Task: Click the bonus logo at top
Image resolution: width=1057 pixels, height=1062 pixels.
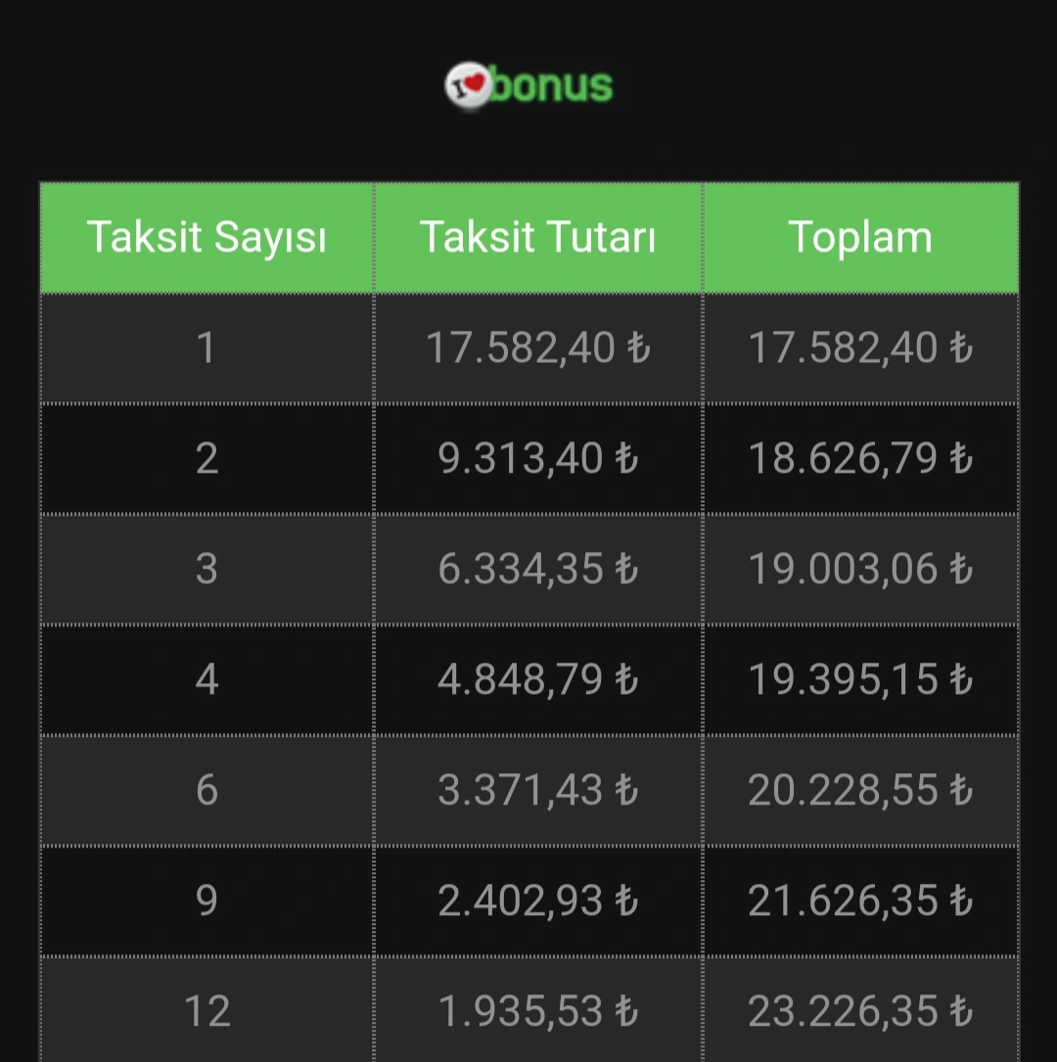Action: pyautogui.click(x=528, y=85)
